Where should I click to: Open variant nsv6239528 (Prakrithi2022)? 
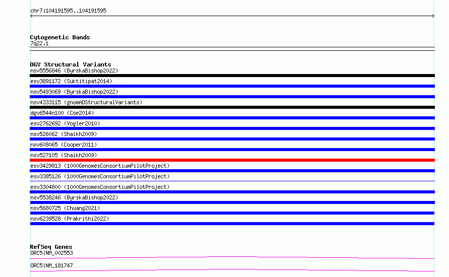click(70, 219)
